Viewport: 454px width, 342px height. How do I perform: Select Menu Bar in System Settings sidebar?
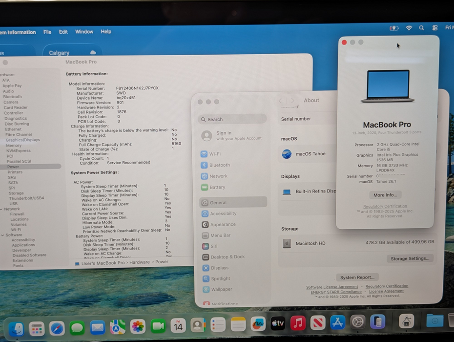[234, 235]
